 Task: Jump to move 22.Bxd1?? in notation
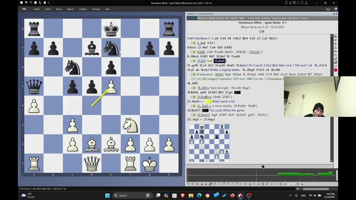click(194, 110)
